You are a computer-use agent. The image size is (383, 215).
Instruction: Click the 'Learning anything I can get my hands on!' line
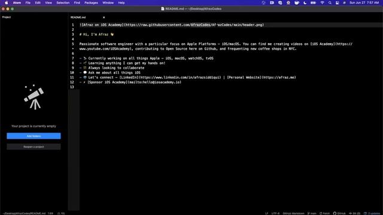[122, 63]
